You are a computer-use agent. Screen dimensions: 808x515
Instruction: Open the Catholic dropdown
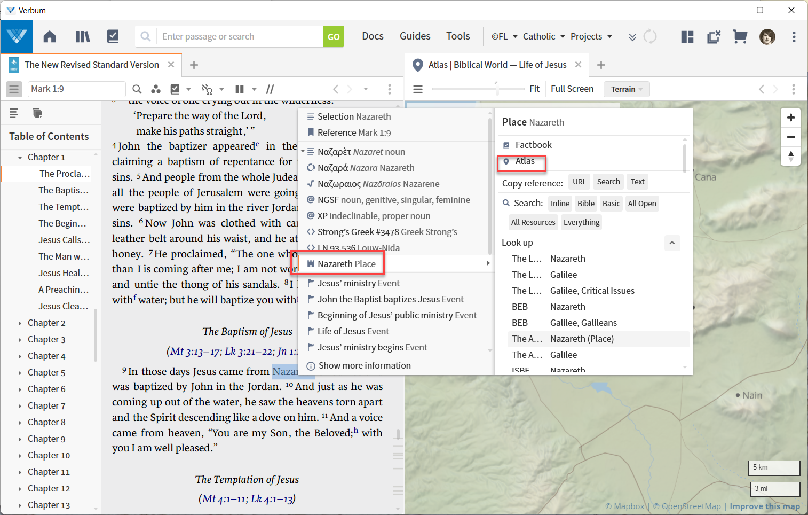tap(543, 36)
